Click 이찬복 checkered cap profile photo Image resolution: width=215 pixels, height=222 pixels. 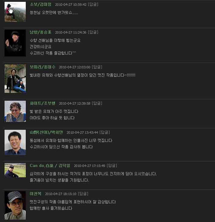(x=15, y=206)
